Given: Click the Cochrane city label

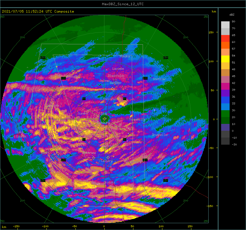Looking at the screenshot, I should pyautogui.click(x=89, y=153).
